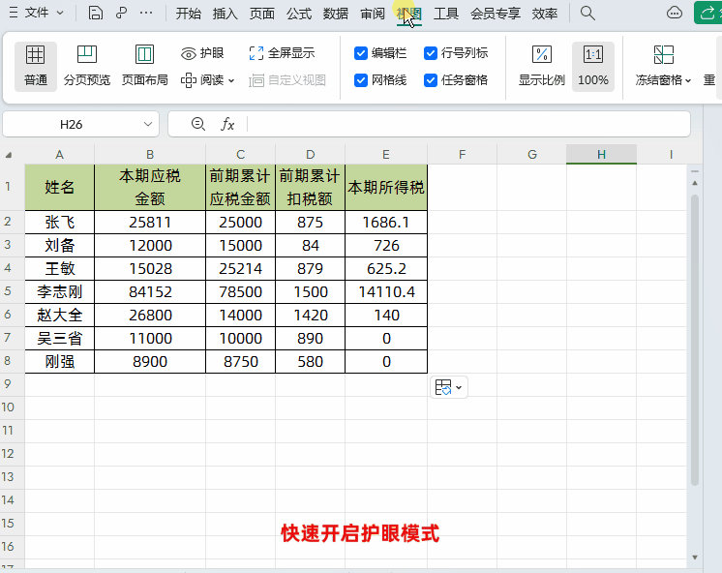This screenshot has width=722, height=573.
Task: Click the fx insert function icon
Action: coord(227,124)
